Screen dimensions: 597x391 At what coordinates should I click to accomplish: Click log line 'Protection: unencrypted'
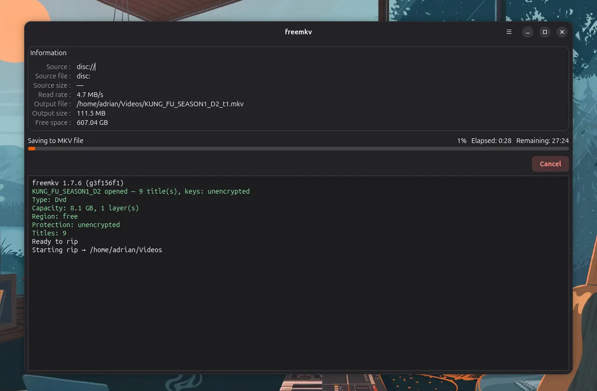76,225
